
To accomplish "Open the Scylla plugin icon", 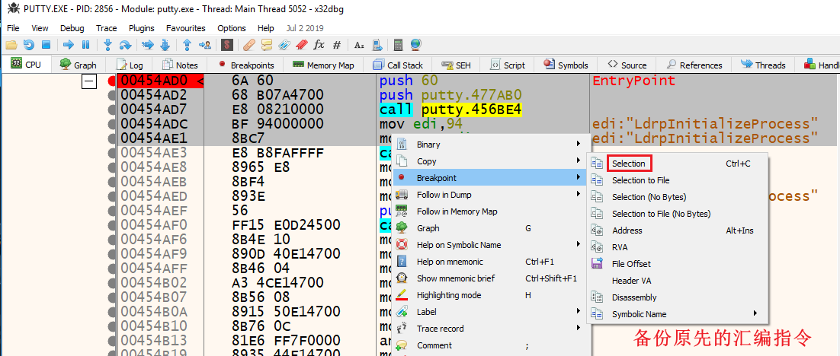I will pos(226,45).
